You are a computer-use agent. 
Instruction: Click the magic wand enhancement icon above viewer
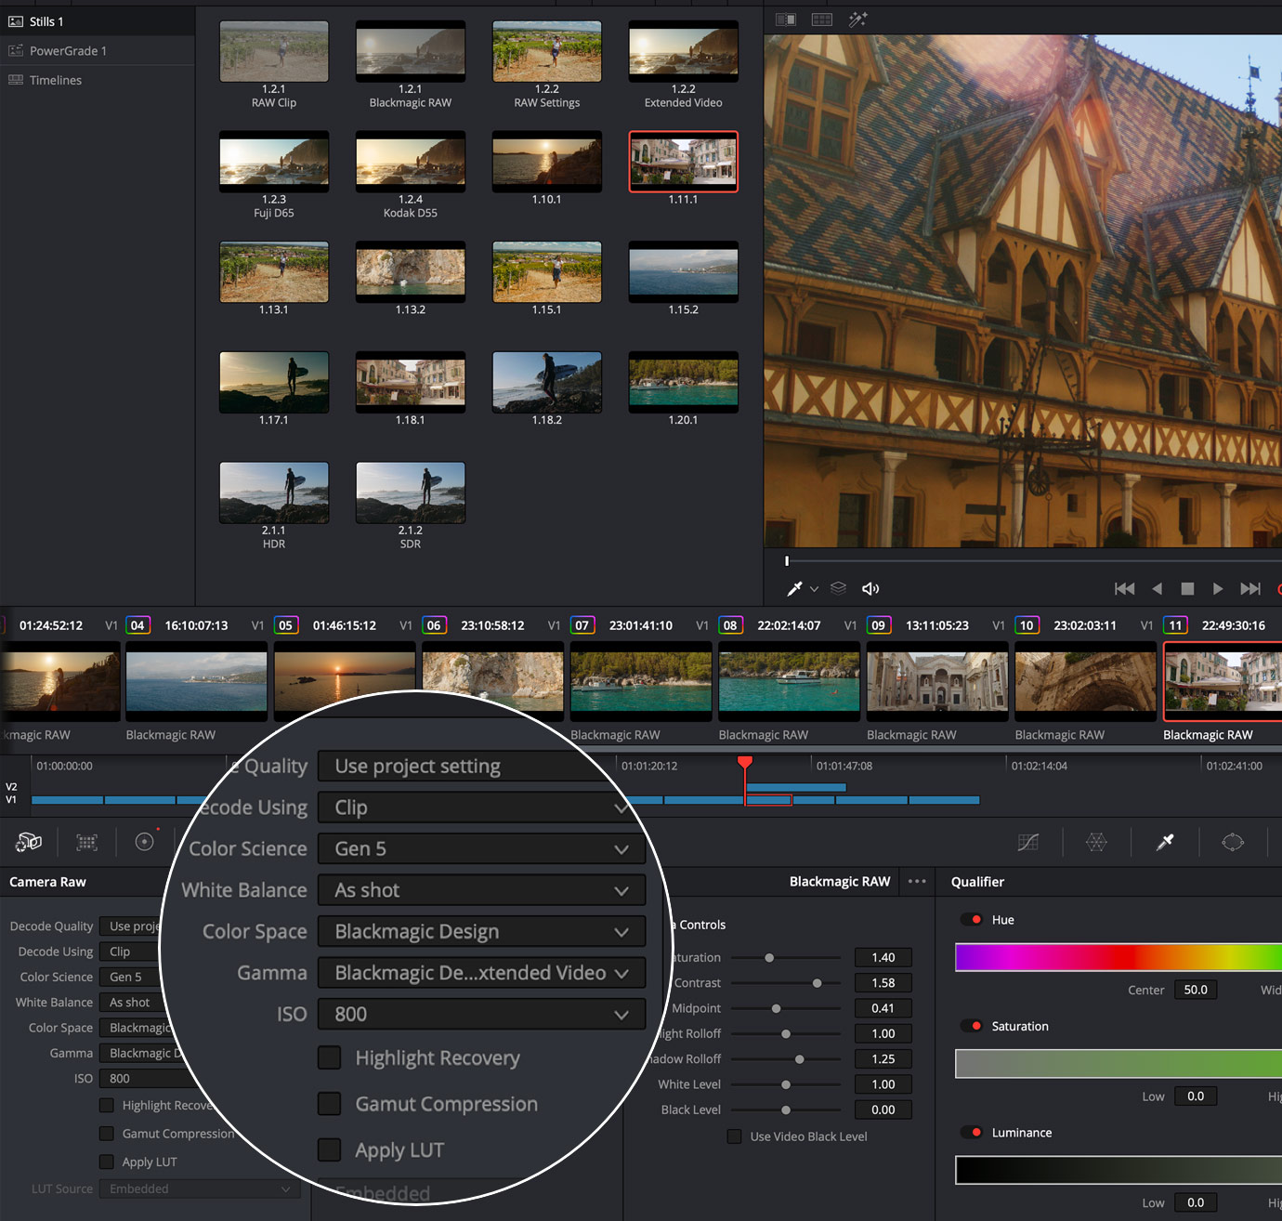coord(857,19)
